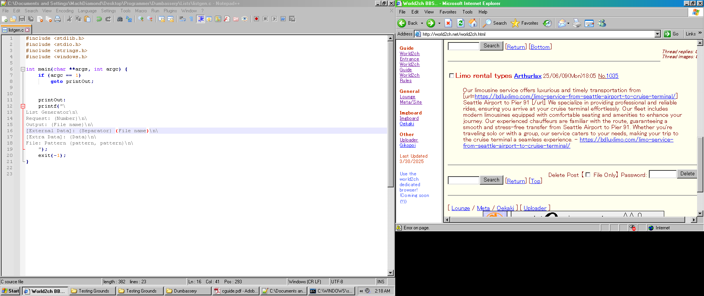Open Messenger icon in Internet Explorer toolbar

602,23
